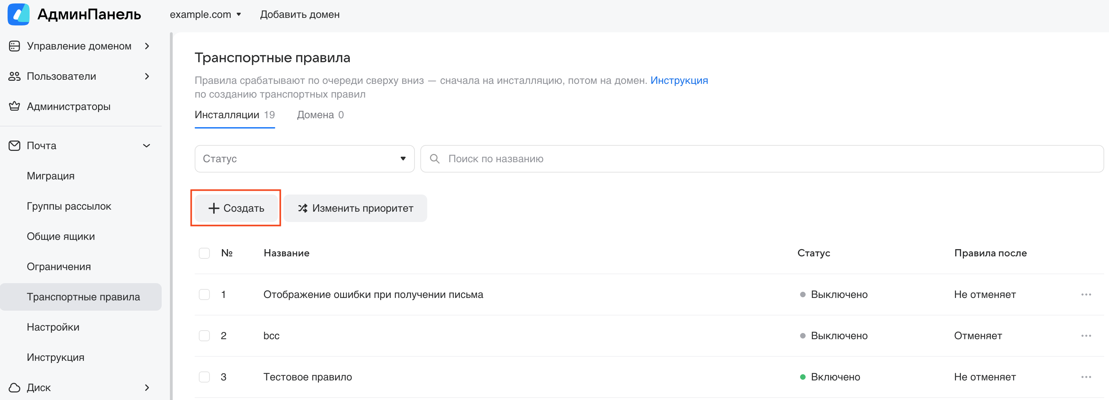Click Включено status of Тестовое правило
The width and height of the screenshot is (1109, 400).
[x=830, y=377]
